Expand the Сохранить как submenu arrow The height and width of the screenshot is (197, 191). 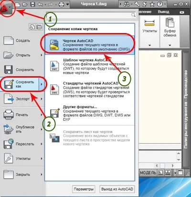click(42, 84)
